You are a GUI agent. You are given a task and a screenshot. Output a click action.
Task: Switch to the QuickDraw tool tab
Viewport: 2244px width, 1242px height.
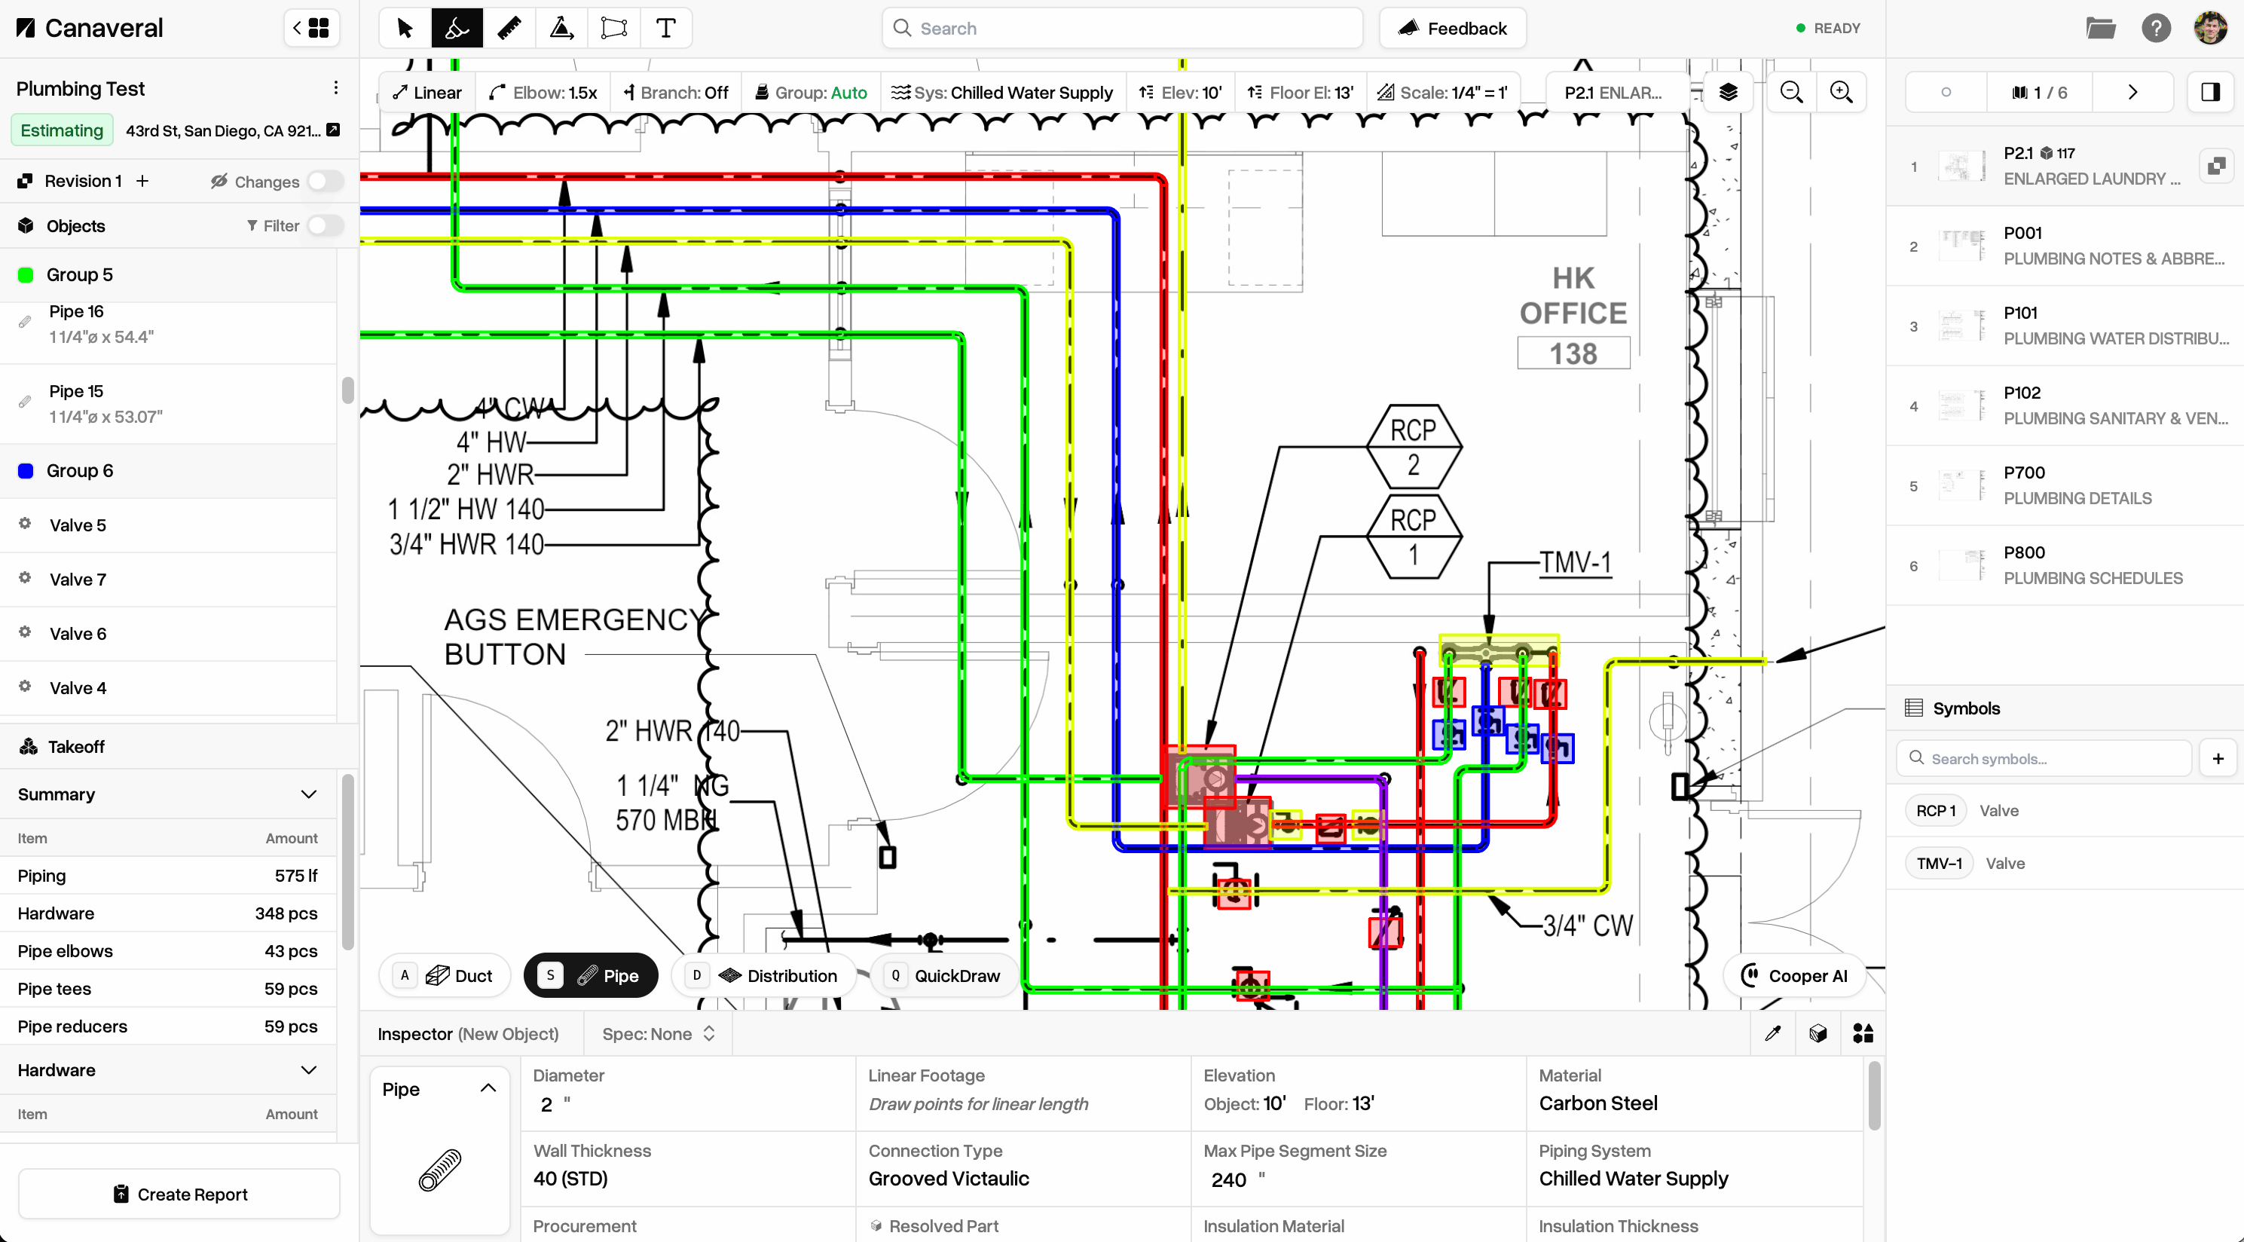[945, 975]
